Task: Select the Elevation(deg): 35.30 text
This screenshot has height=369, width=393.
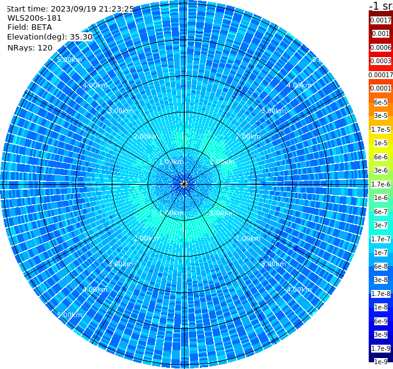Action: (50, 37)
